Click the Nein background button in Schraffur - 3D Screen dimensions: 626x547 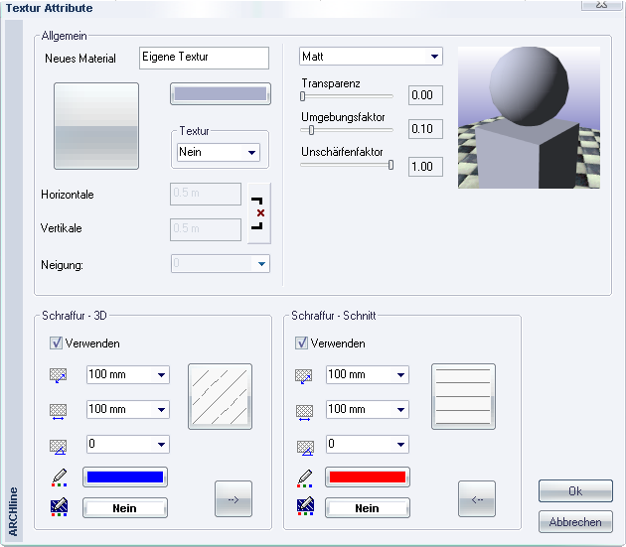[125, 508]
